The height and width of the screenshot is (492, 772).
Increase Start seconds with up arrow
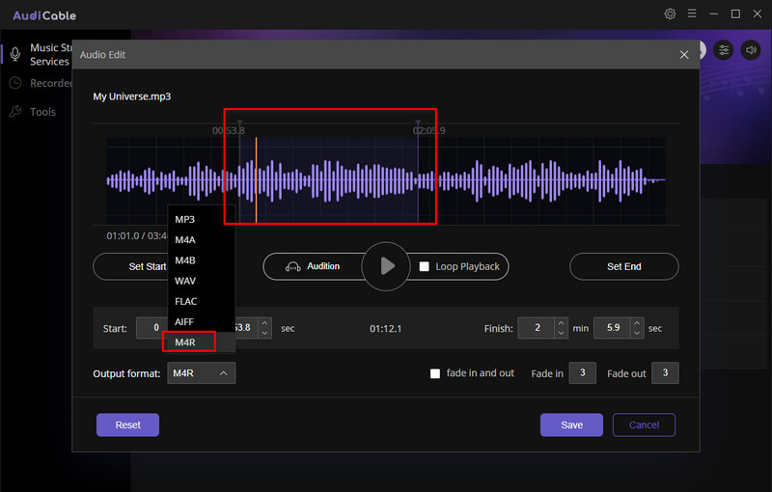[264, 323]
